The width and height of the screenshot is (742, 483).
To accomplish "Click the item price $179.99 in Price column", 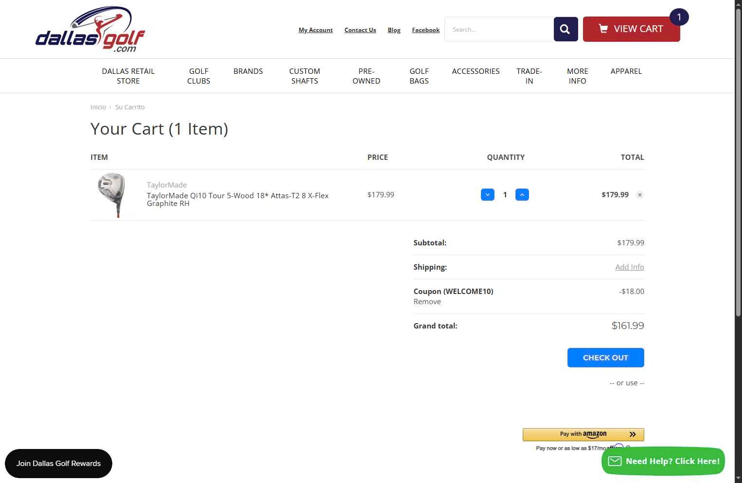I will tap(381, 195).
